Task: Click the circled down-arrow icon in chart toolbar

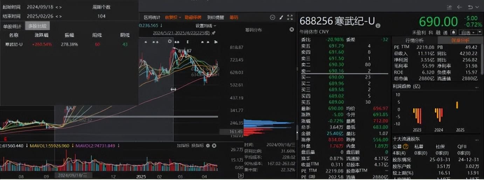Action: point(272,18)
